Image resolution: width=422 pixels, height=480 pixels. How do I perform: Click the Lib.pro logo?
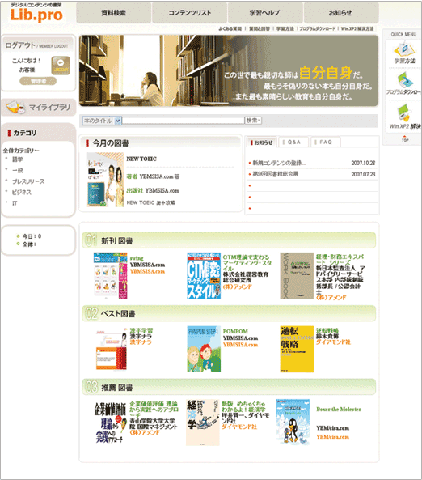(36, 13)
